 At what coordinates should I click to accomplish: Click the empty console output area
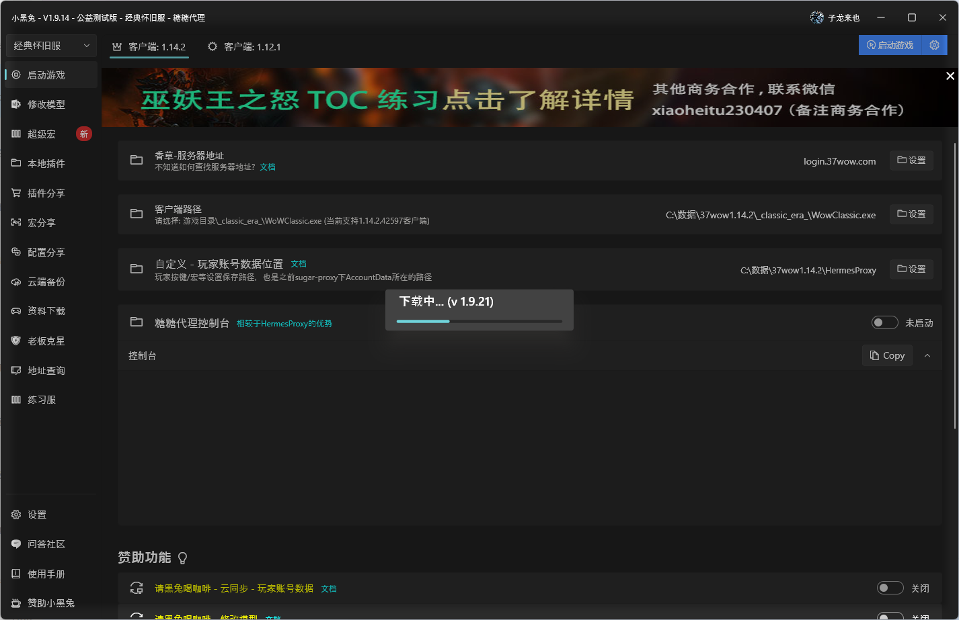(529, 447)
